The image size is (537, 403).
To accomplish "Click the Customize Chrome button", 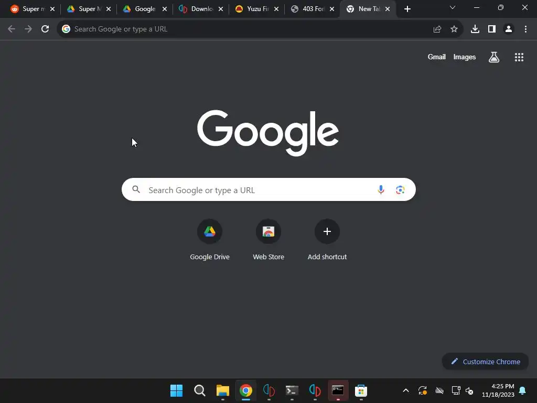I will (x=485, y=362).
